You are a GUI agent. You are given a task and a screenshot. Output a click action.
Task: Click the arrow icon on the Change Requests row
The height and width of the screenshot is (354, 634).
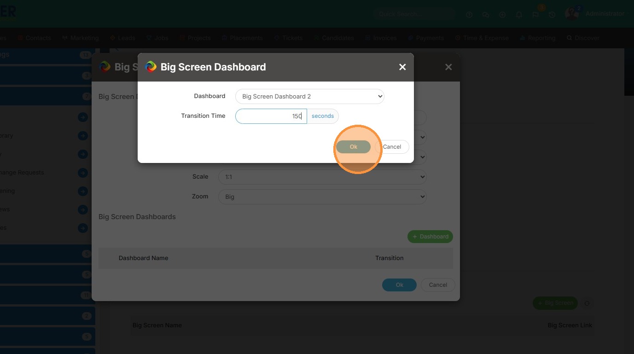point(83,173)
